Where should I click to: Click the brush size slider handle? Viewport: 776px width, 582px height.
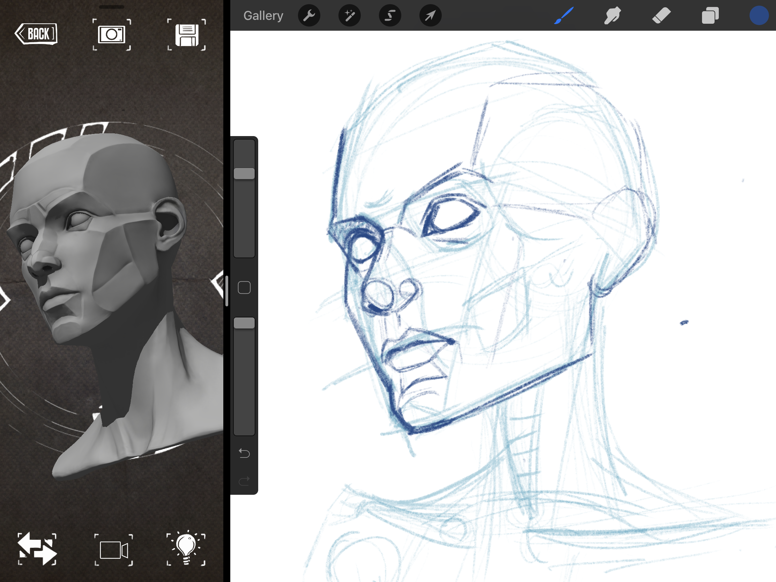[244, 174]
